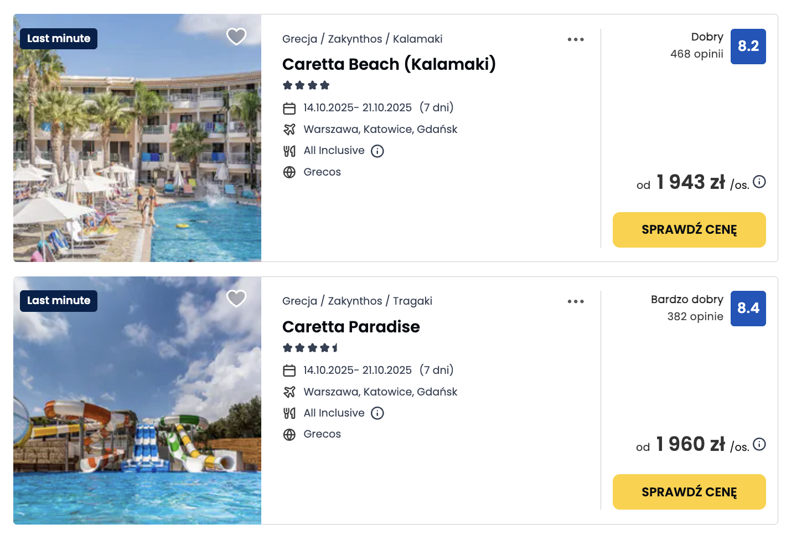Expand options via the calendar icon on Caretta Paradise

pos(289,370)
